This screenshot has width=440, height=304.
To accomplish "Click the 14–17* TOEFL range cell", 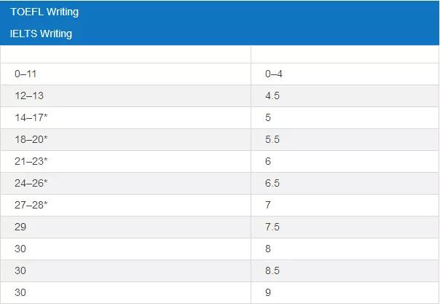I will pyautogui.click(x=31, y=117).
